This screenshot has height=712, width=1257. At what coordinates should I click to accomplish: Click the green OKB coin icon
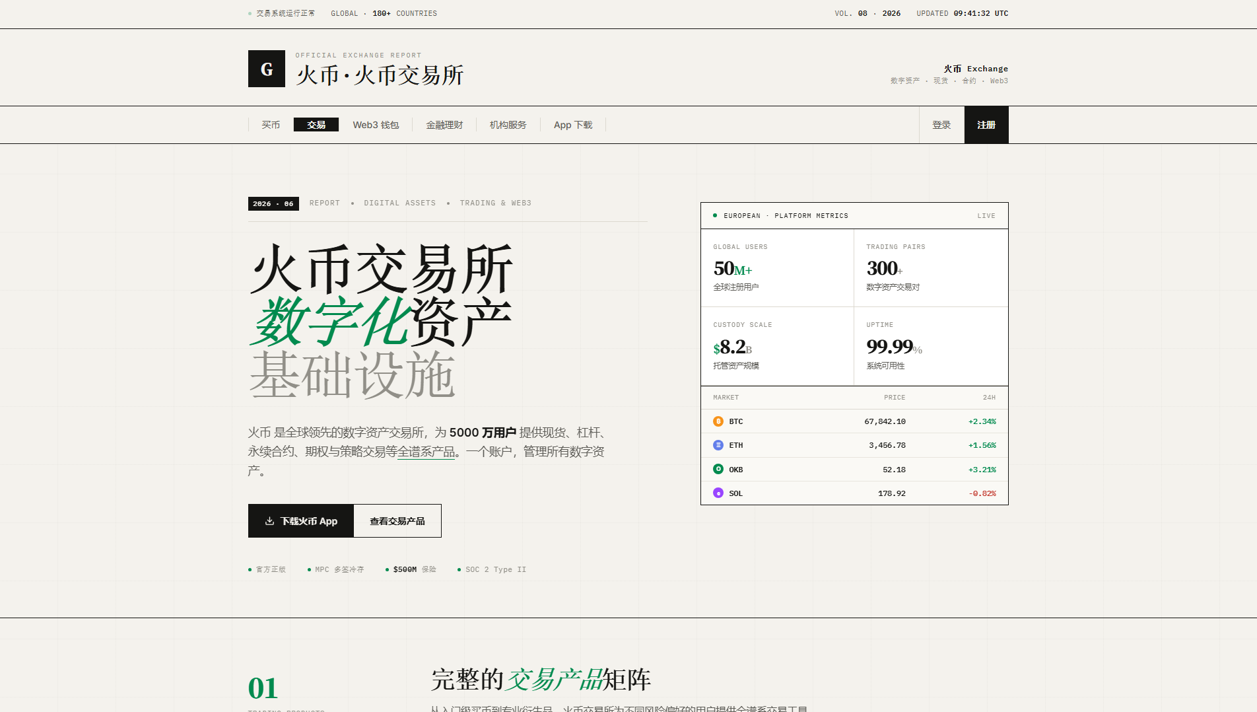point(718,469)
